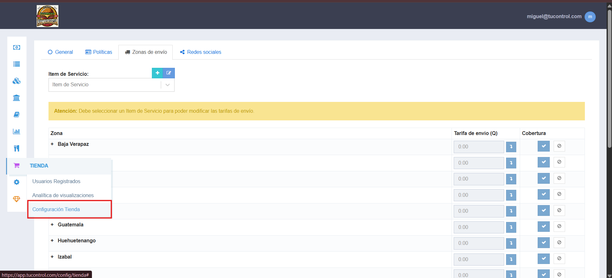
Task: Open the bank building sidebar icon
Action: coord(17,98)
